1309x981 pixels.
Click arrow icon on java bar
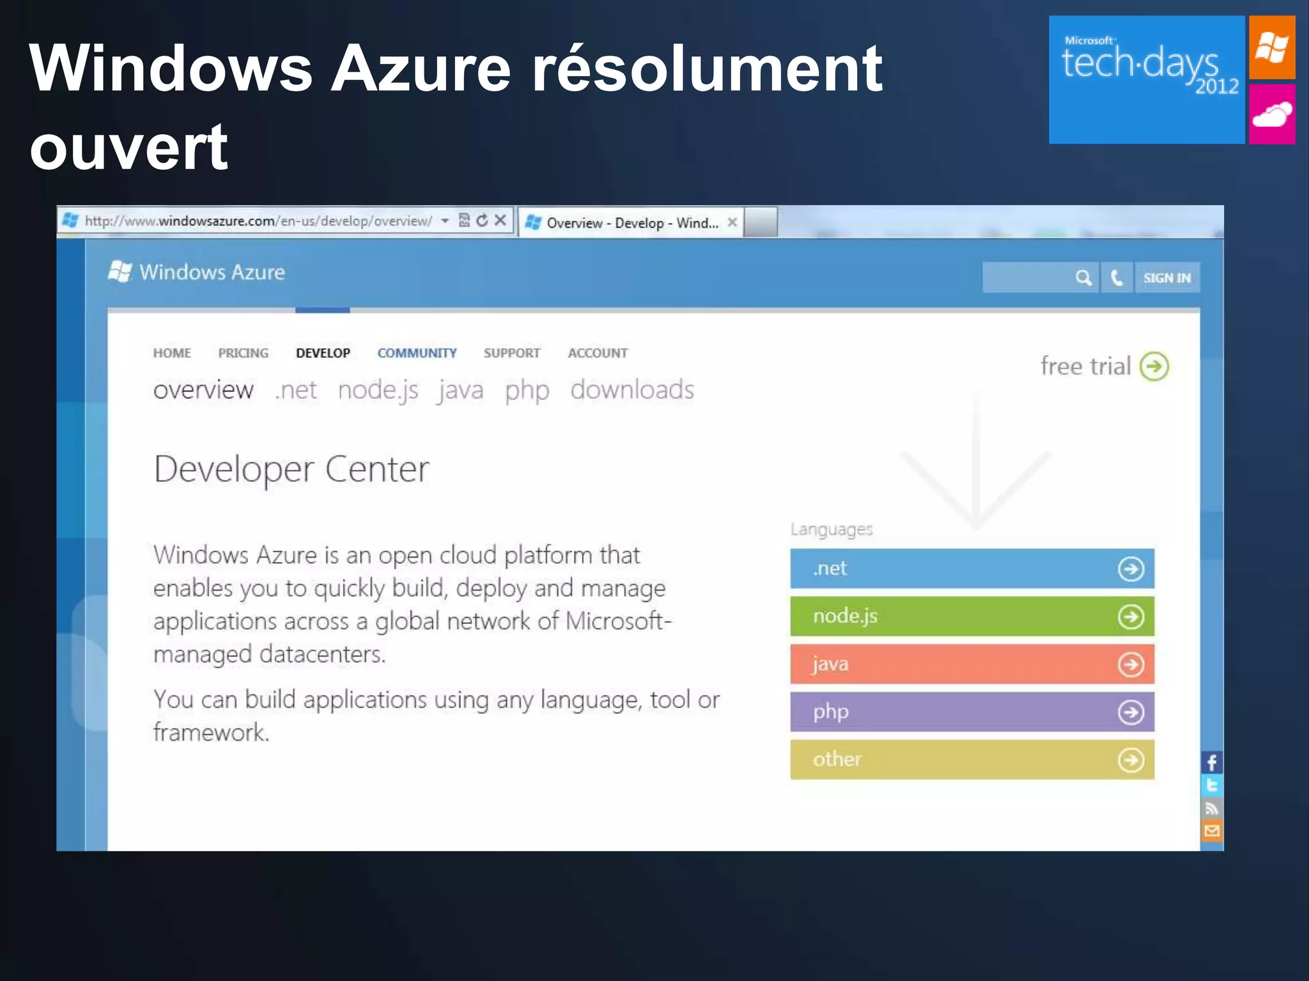[1131, 664]
